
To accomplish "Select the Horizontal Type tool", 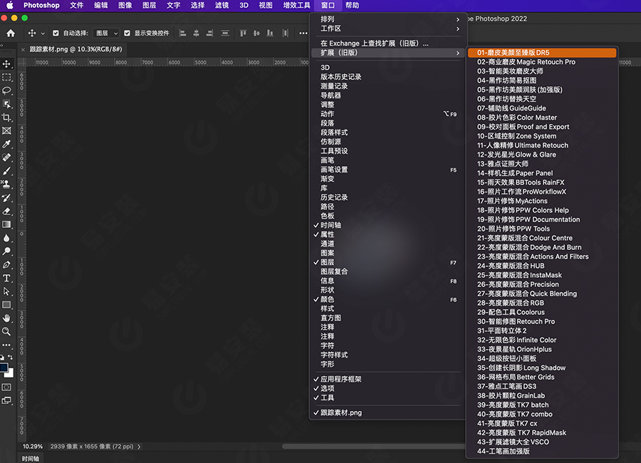I will (x=6, y=278).
